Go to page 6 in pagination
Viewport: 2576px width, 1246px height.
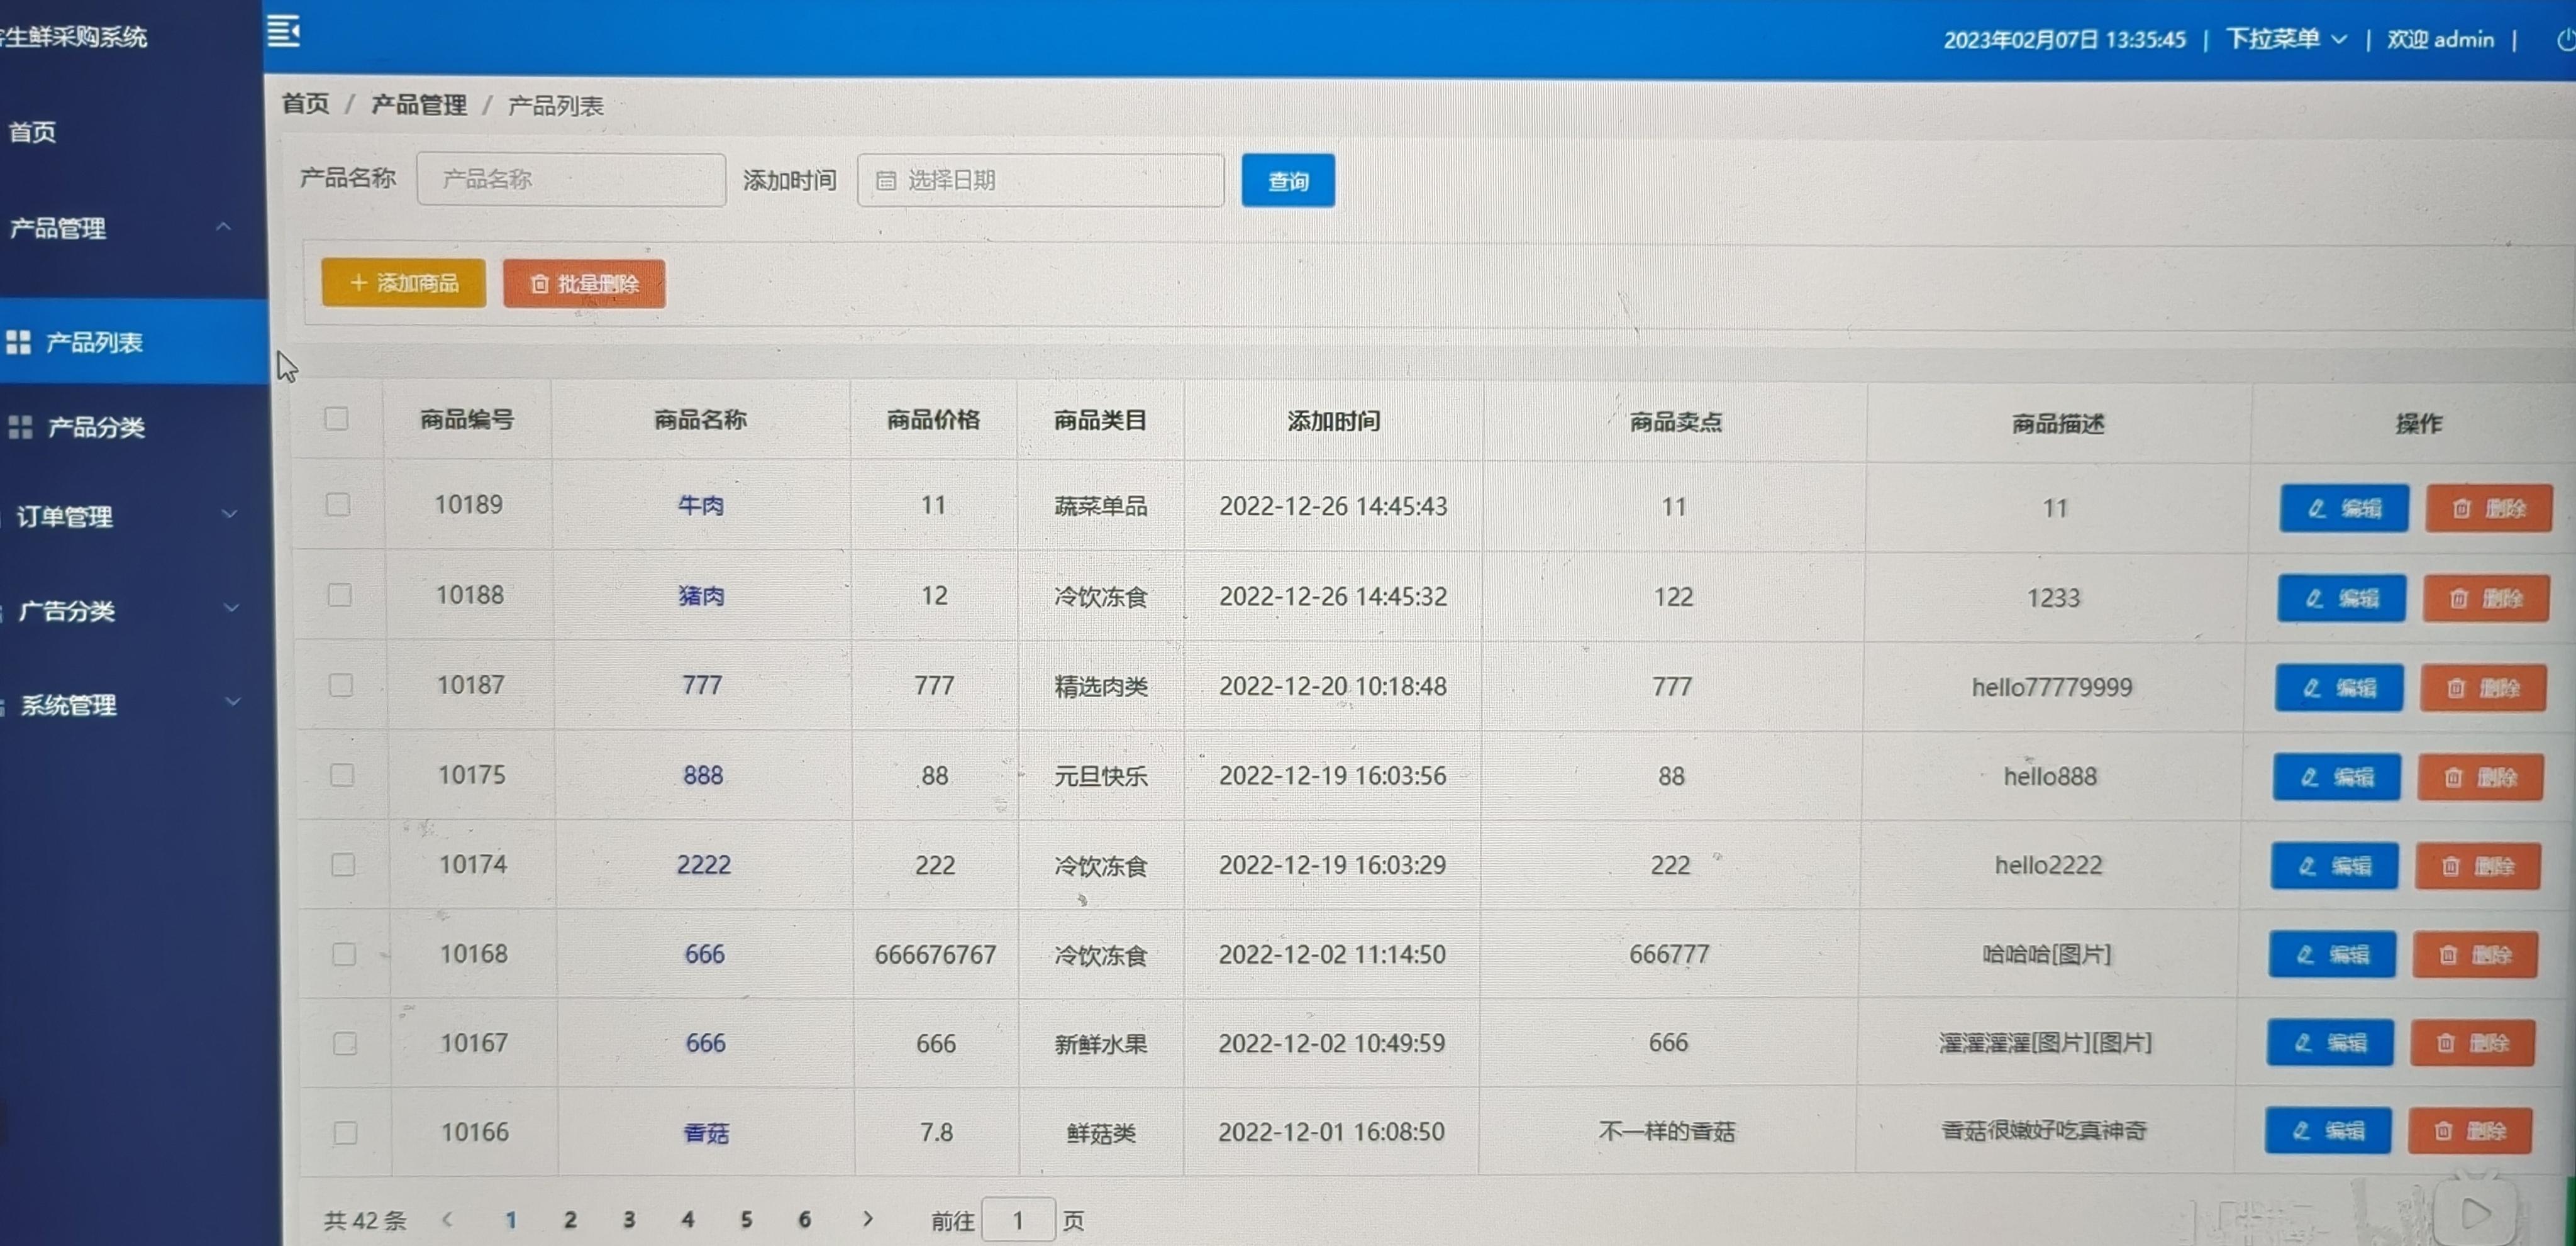pos(805,1219)
